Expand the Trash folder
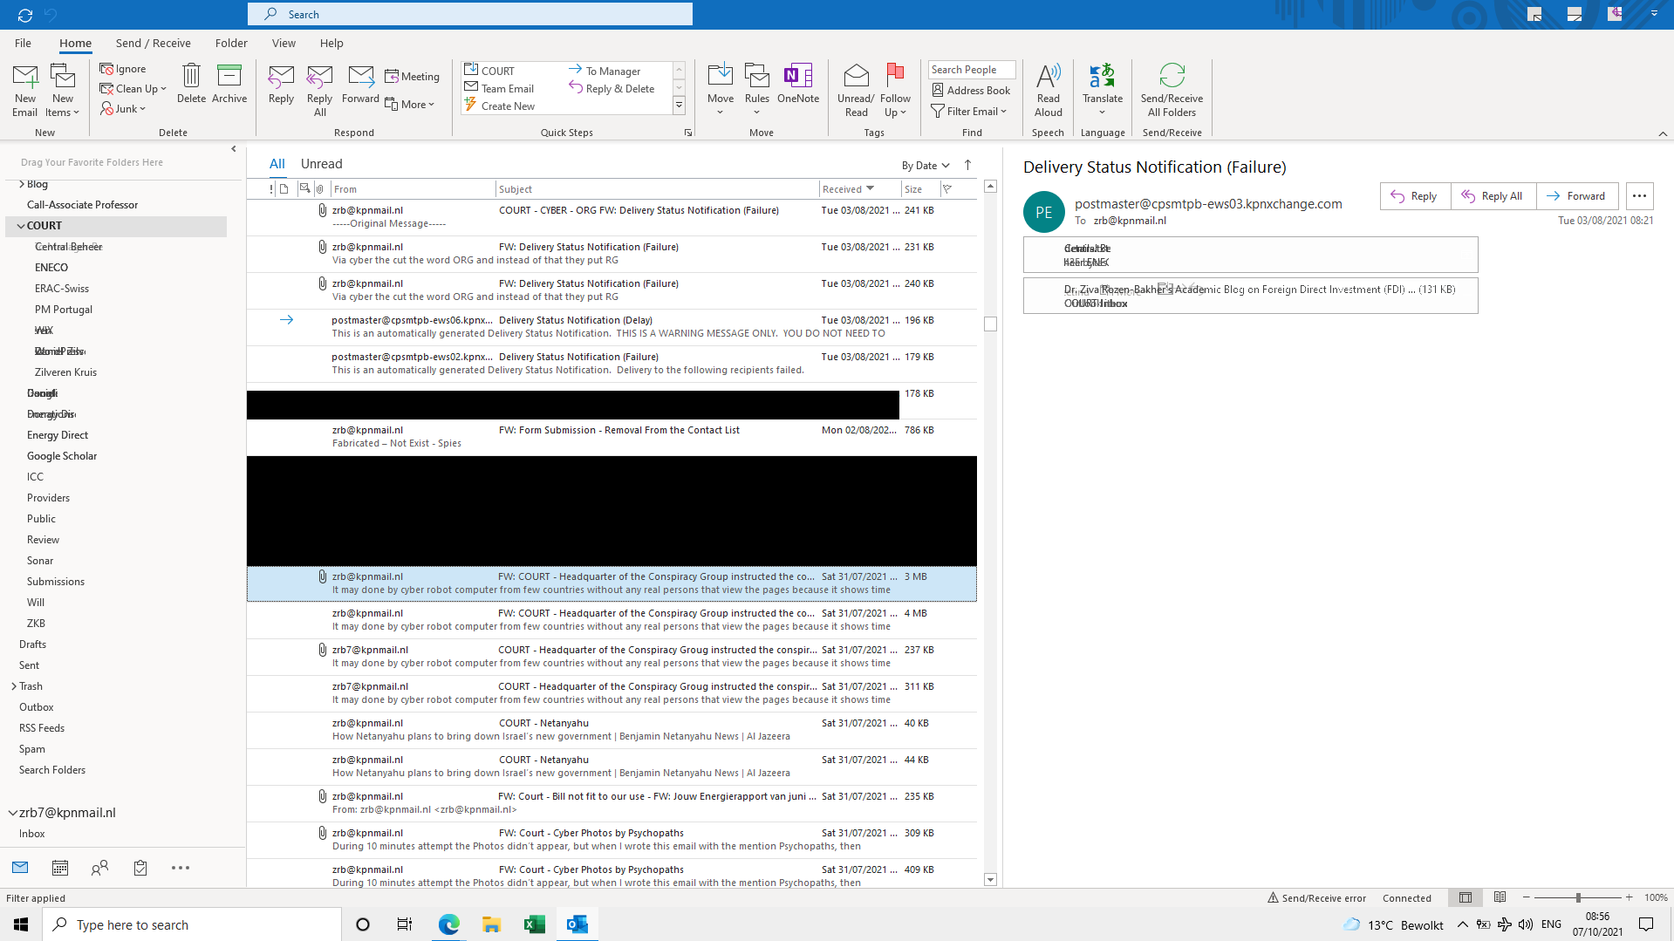Screen dimensions: 1674x941 [x=14, y=686]
